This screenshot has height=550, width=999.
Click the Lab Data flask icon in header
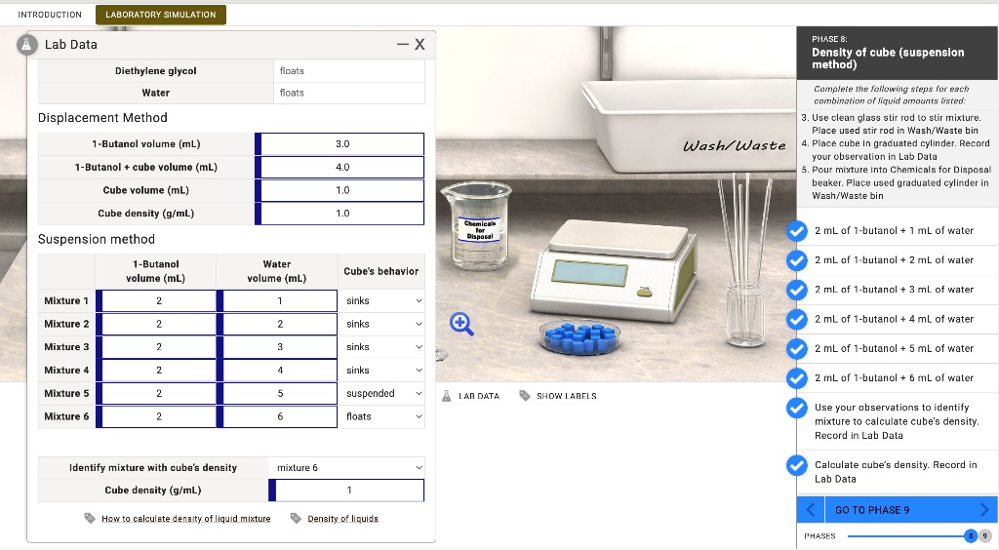click(x=31, y=44)
